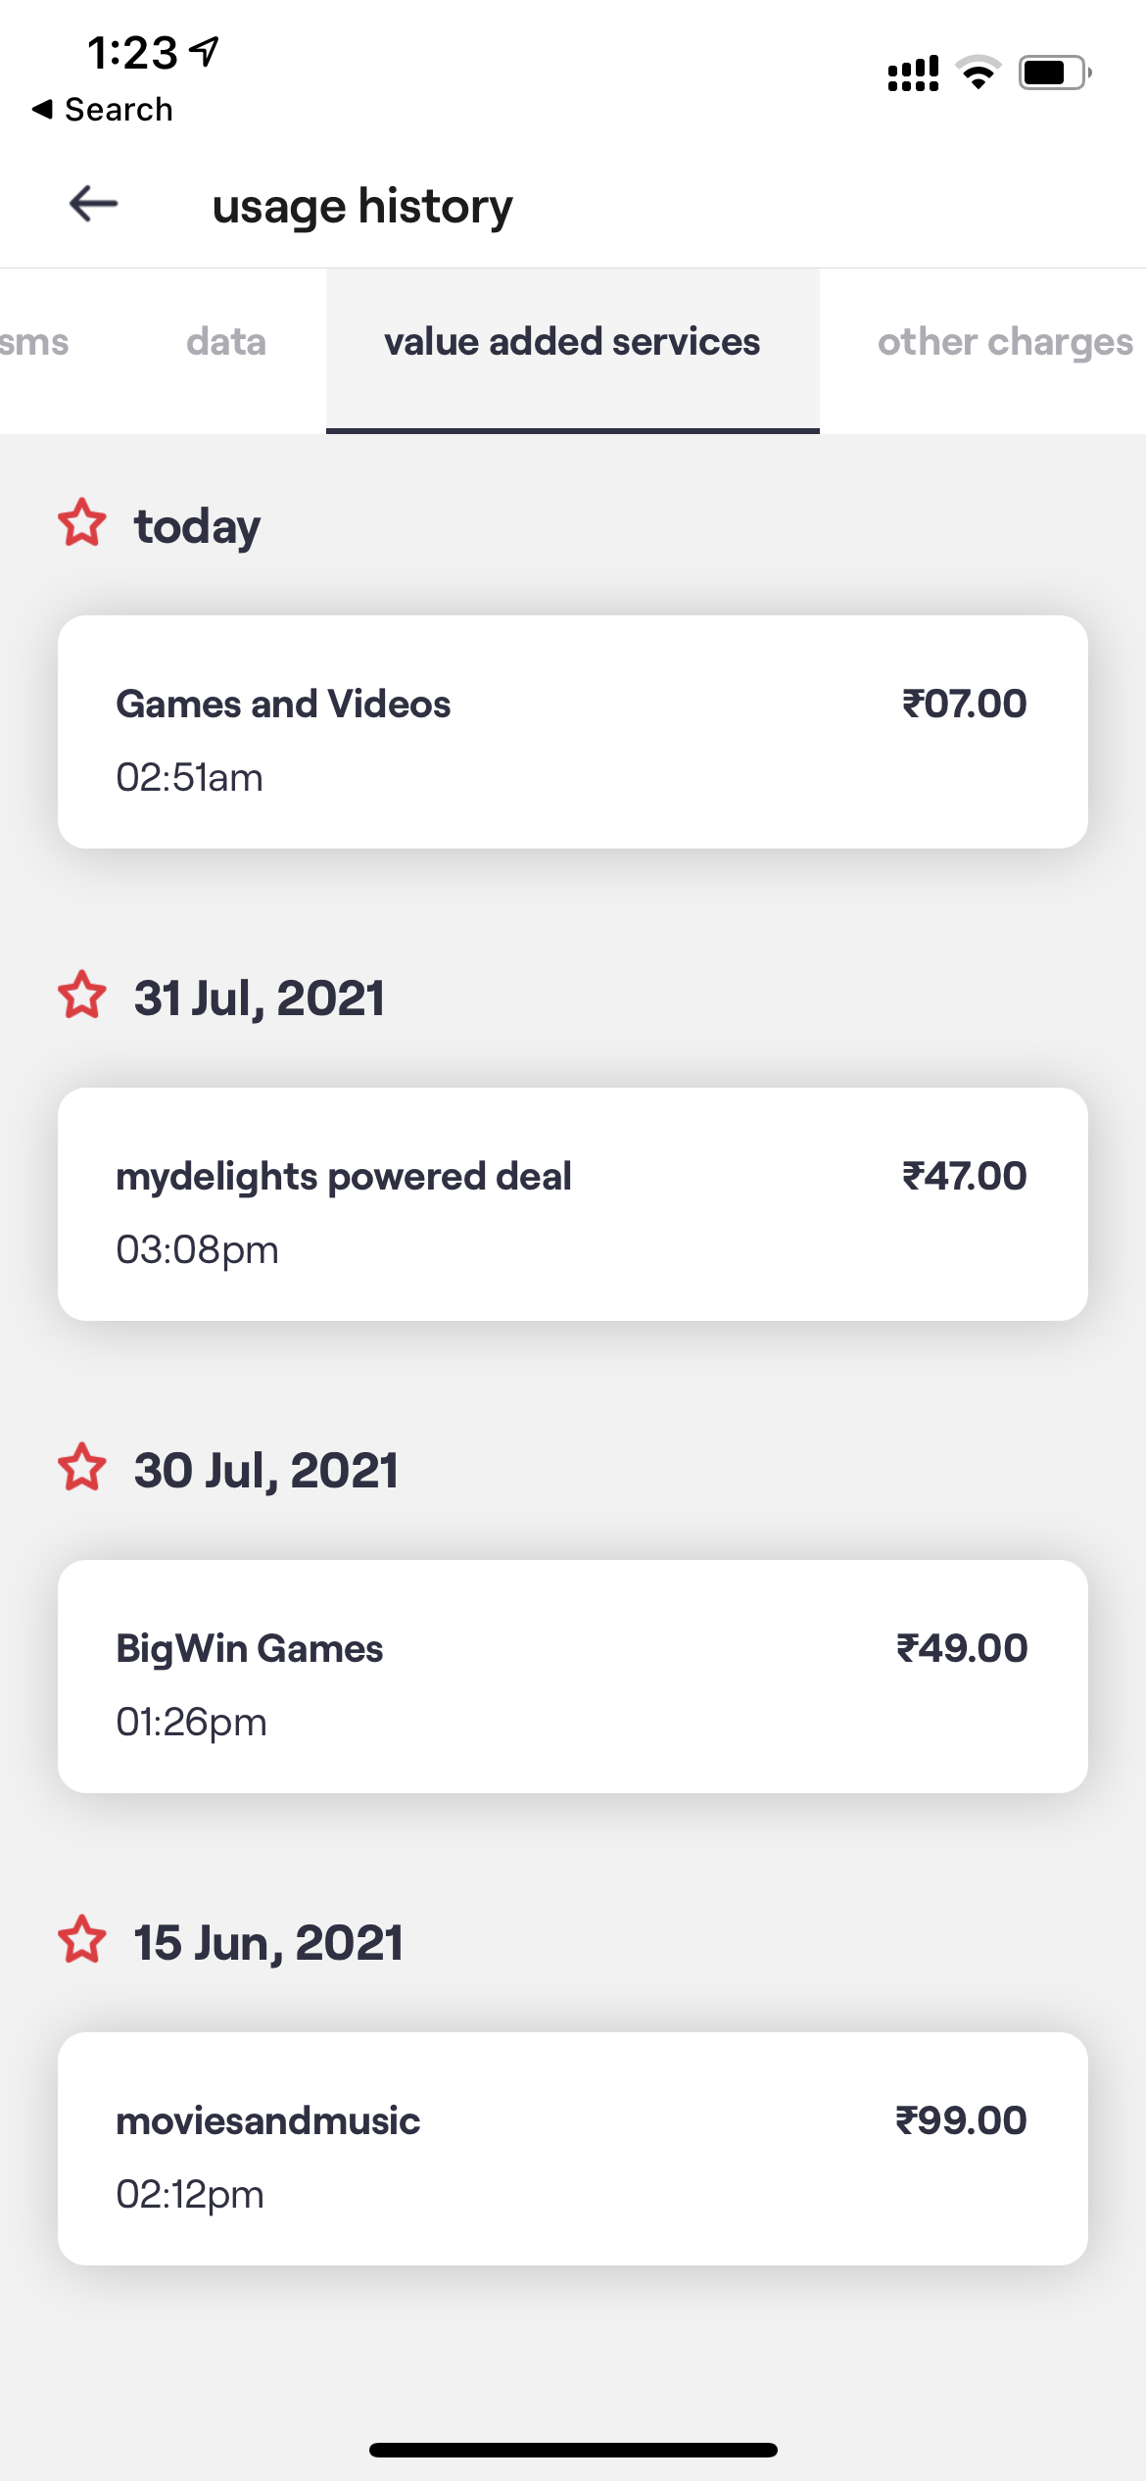This screenshot has width=1146, height=2481.
Task: Tap the cellular signal bars icon
Action: (913, 73)
